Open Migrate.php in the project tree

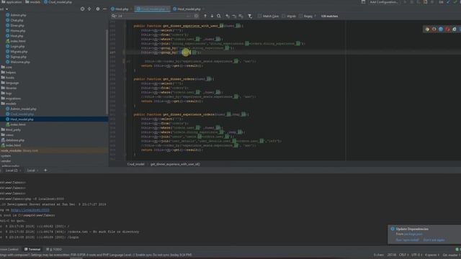(x=17, y=52)
